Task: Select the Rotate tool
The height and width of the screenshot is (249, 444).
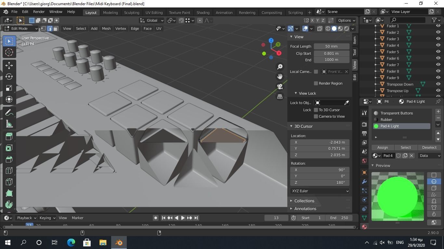Action: coord(9,77)
